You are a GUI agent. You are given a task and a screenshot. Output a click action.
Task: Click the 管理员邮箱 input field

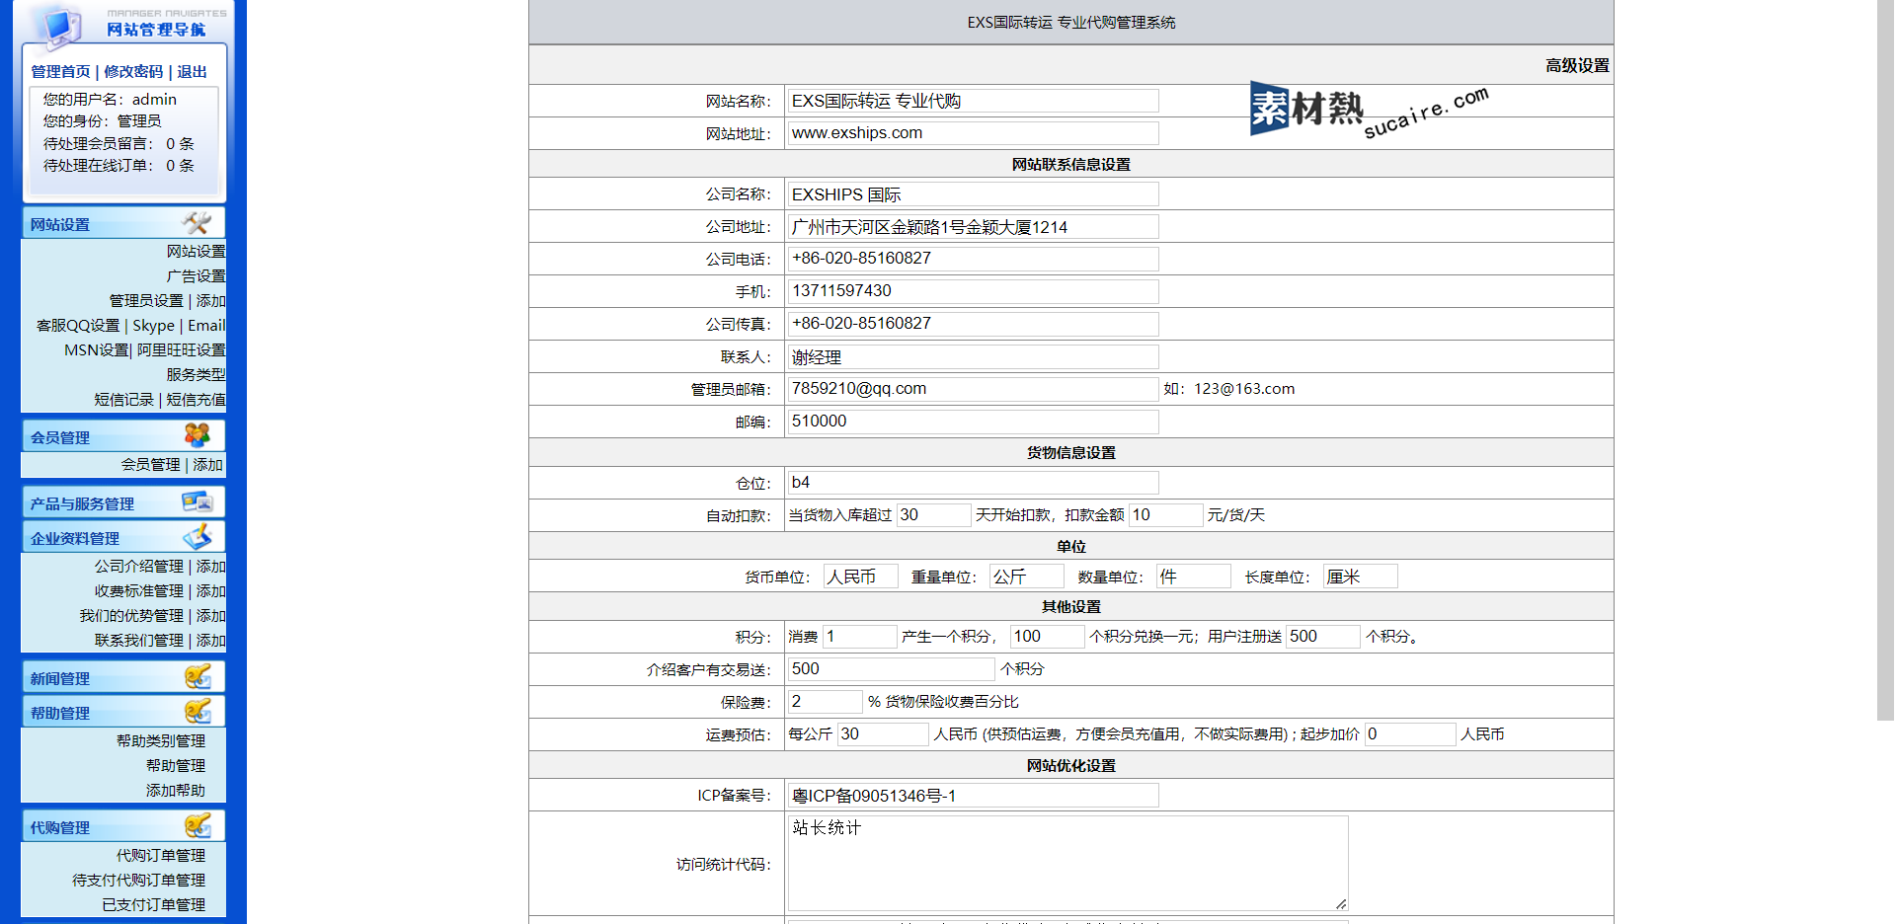(x=973, y=389)
